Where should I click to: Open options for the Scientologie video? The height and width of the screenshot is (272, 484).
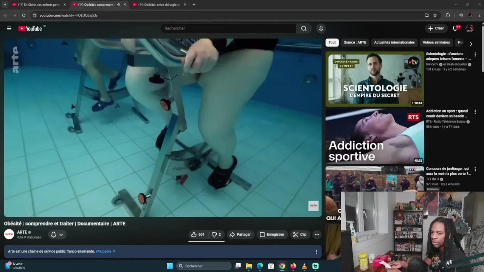click(475, 54)
